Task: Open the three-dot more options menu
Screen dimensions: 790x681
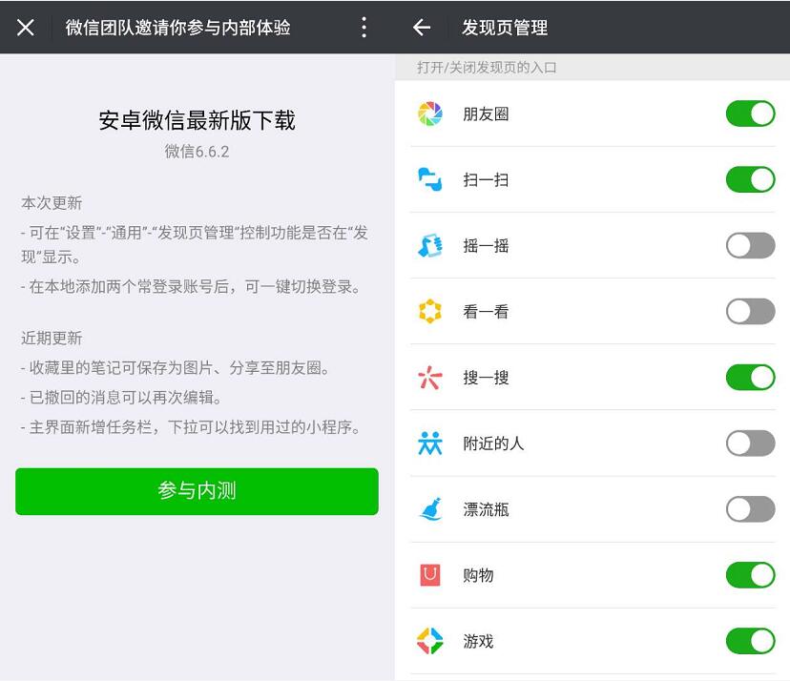Action: 364,28
